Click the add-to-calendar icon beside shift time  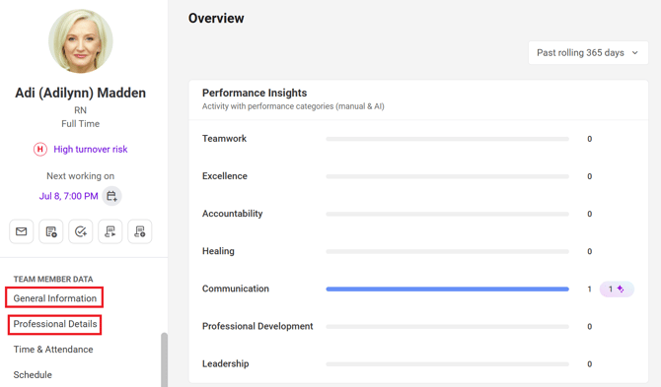[x=111, y=196]
